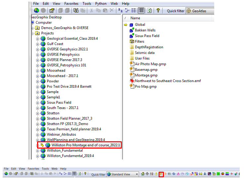The width and height of the screenshot is (244, 179).
Task: Click the yellow triangle icon in the bottom toolbar
Action: coord(156,174)
